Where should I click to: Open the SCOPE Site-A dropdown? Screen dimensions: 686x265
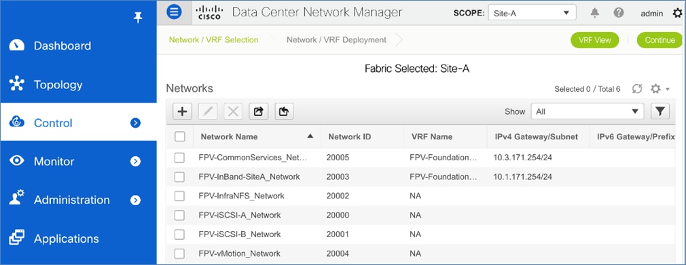click(x=532, y=13)
